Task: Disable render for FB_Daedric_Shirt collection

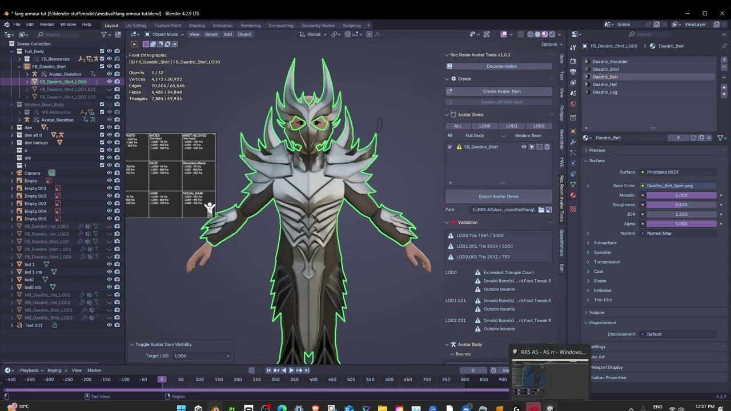Action: coord(117,66)
